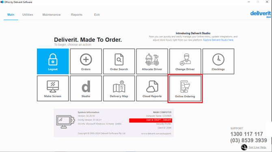Select the Exit menu item
The height and width of the screenshot is (152, 272).
(x=97, y=15)
